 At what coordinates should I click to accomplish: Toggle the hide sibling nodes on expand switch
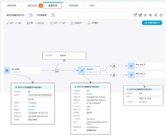[x=30, y=15]
